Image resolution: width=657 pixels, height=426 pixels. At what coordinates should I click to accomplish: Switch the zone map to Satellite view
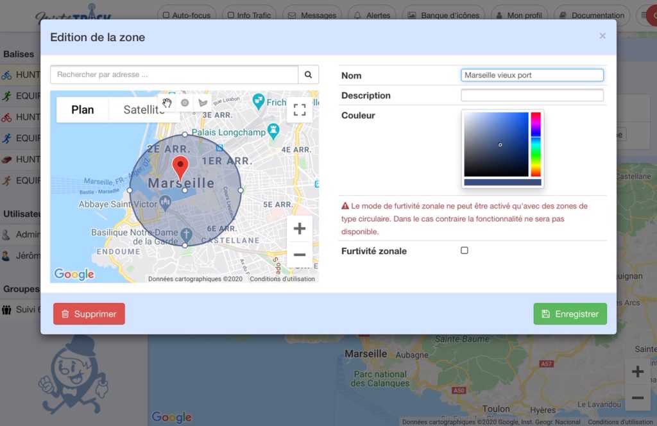[x=144, y=110]
